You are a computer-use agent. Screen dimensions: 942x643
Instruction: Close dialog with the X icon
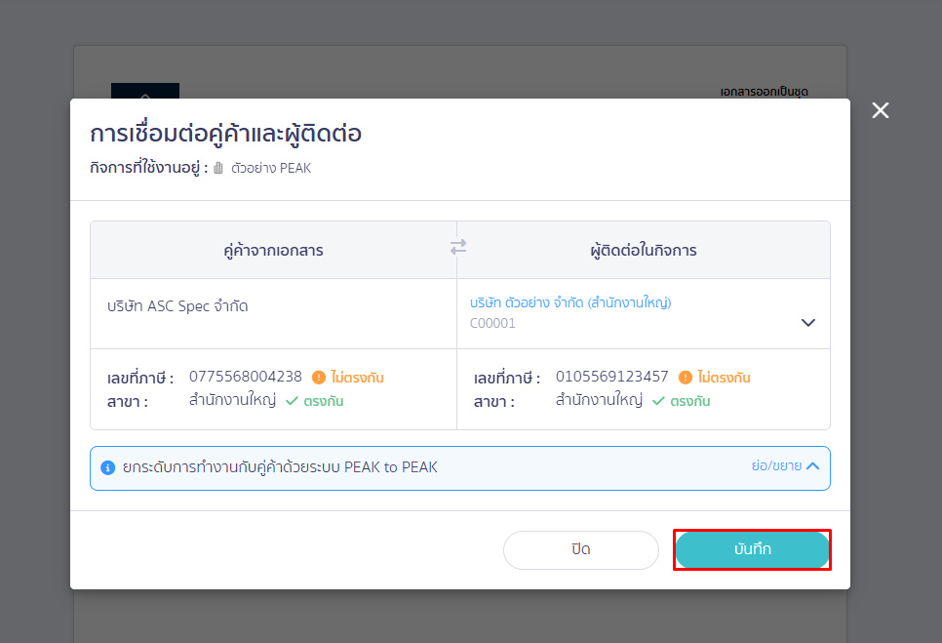pyautogui.click(x=881, y=110)
